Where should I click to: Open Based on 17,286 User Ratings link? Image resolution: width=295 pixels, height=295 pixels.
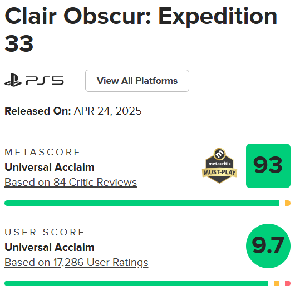(76, 263)
